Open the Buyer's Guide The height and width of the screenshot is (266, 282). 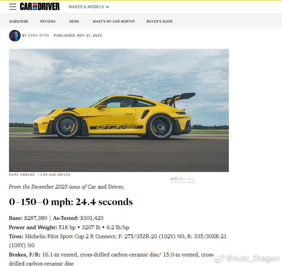tap(160, 21)
